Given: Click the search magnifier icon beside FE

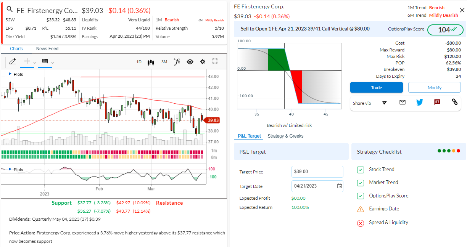Looking at the screenshot, I should [10, 10].
